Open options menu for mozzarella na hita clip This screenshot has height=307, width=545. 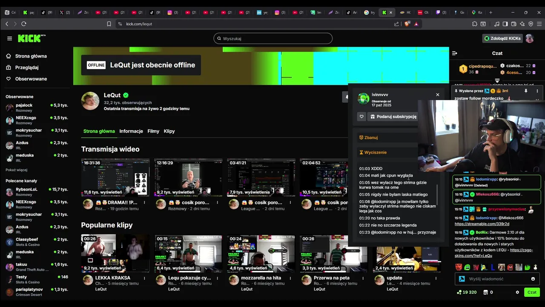click(x=290, y=278)
